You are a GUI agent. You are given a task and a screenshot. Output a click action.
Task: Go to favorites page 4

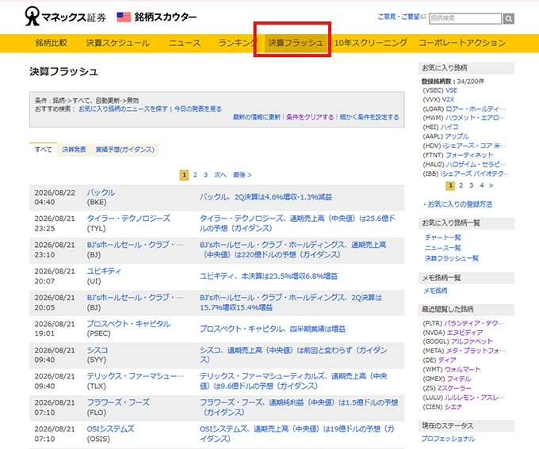[x=482, y=185]
